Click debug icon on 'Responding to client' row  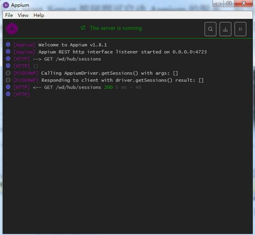[x=8, y=80]
